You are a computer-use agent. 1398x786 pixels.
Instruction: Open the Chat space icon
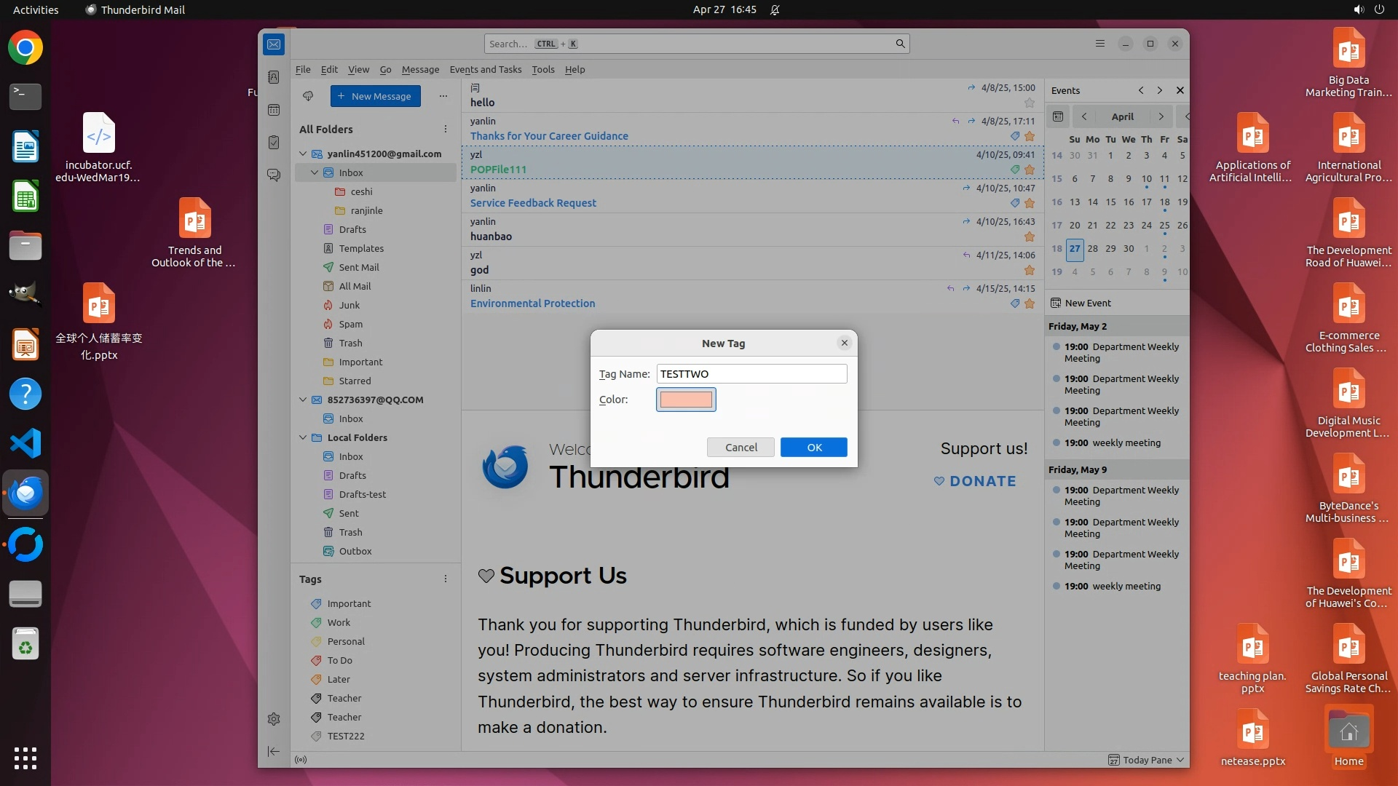[274, 175]
